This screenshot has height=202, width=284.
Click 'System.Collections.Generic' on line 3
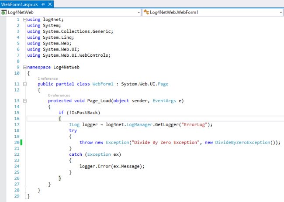77,31
